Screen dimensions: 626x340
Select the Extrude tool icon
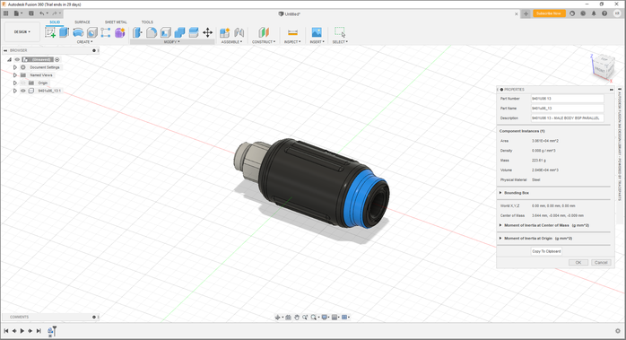coord(64,32)
